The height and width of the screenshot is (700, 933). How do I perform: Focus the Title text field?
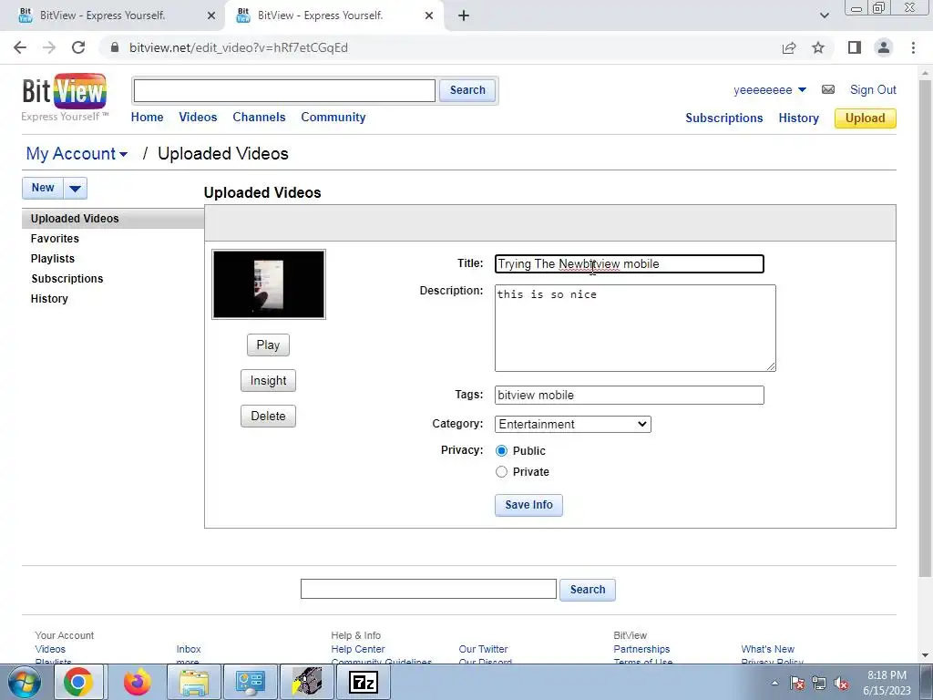click(x=630, y=263)
